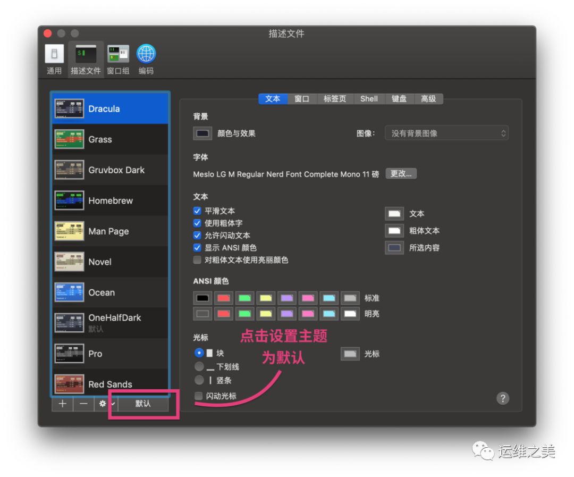The height and width of the screenshot is (477, 574).
Task: Switch to the 键盘 tab
Action: pos(399,99)
